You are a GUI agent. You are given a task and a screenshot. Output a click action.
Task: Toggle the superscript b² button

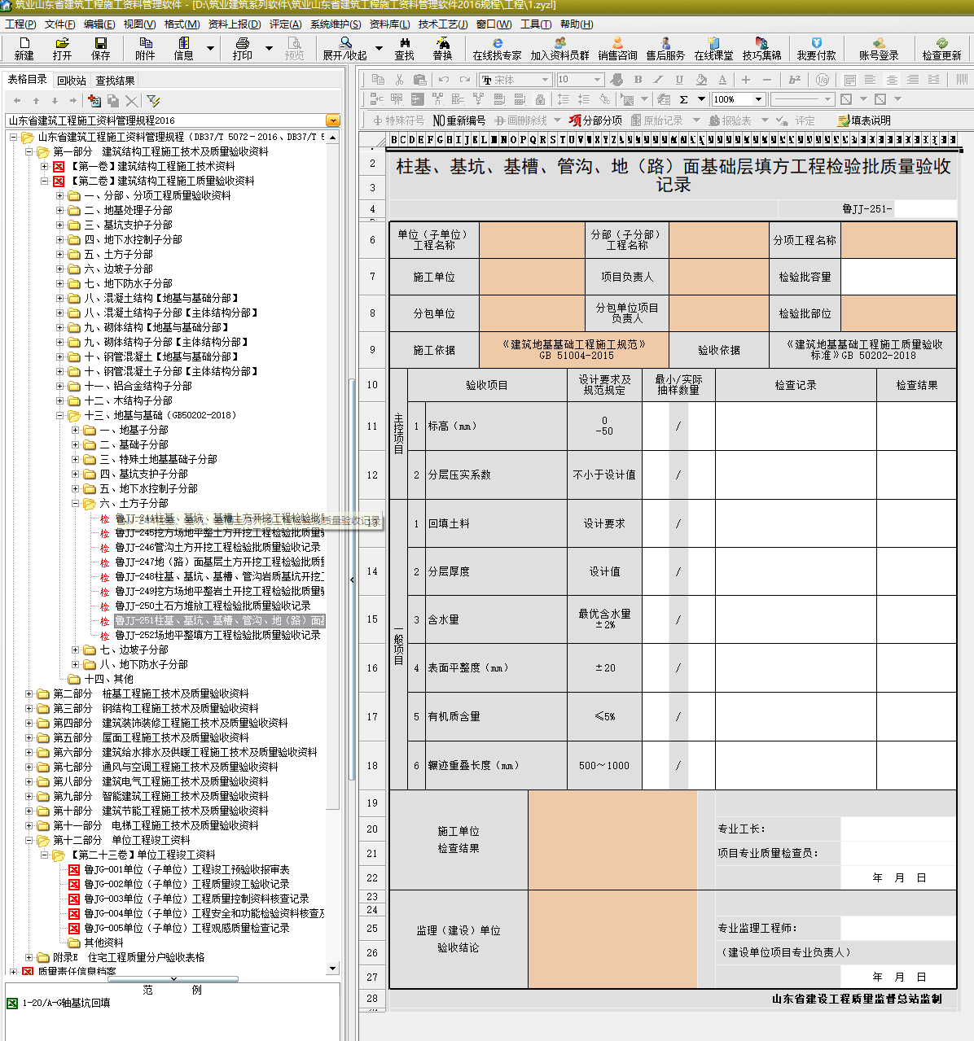pos(794,79)
